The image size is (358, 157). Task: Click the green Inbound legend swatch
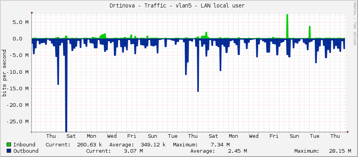[x=9, y=144]
